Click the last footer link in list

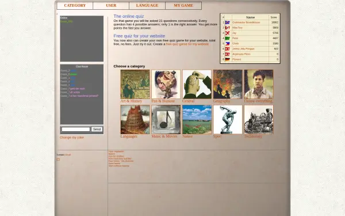(119, 166)
